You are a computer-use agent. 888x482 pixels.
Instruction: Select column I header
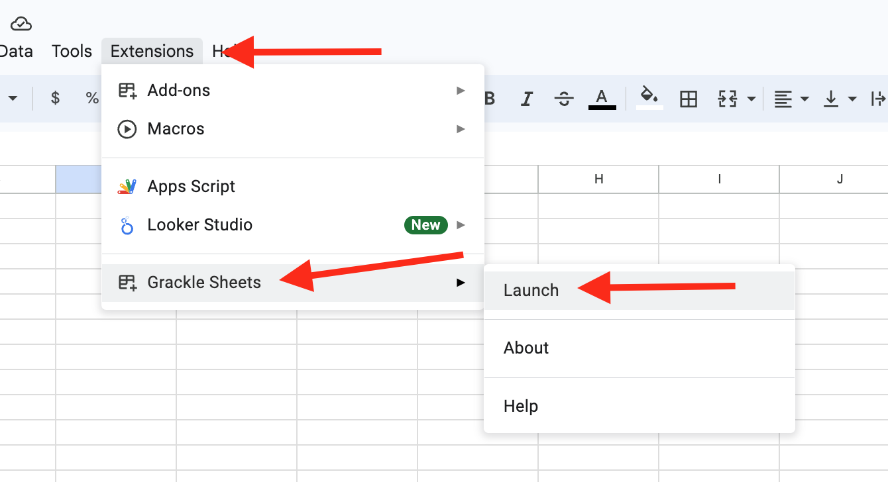pyautogui.click(x=719, y=179)
